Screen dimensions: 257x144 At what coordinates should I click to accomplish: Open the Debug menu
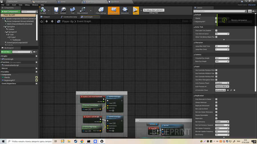click(27, 5)
